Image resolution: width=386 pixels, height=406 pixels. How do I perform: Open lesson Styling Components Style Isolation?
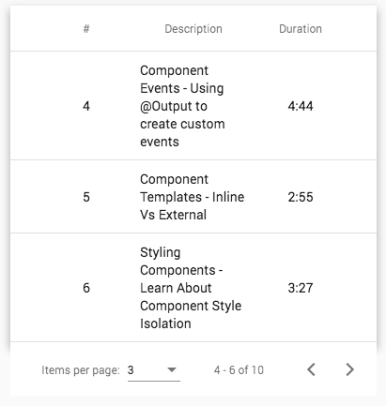(191, 288)
